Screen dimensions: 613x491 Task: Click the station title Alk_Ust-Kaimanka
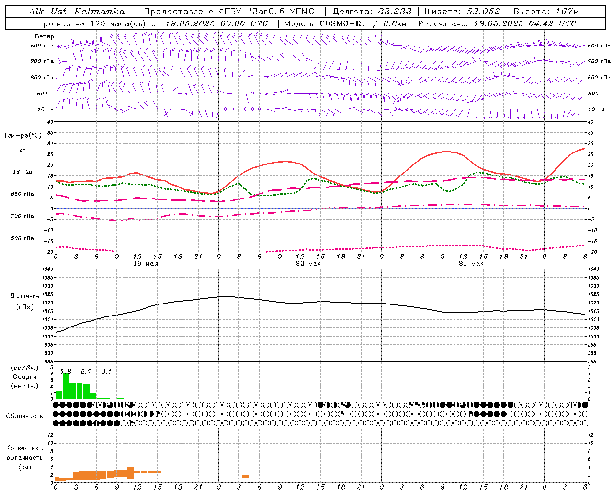click(x=77, y=12)
